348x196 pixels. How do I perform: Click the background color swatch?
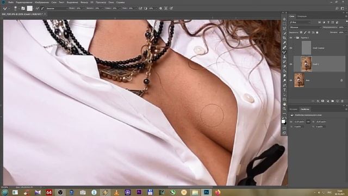pos(285,124)
